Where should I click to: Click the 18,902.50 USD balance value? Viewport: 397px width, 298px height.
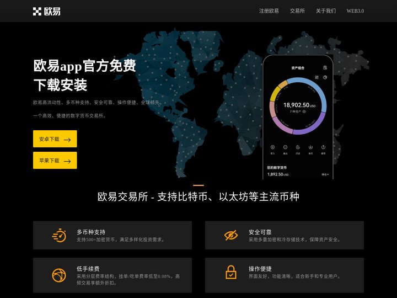[299, 105]
